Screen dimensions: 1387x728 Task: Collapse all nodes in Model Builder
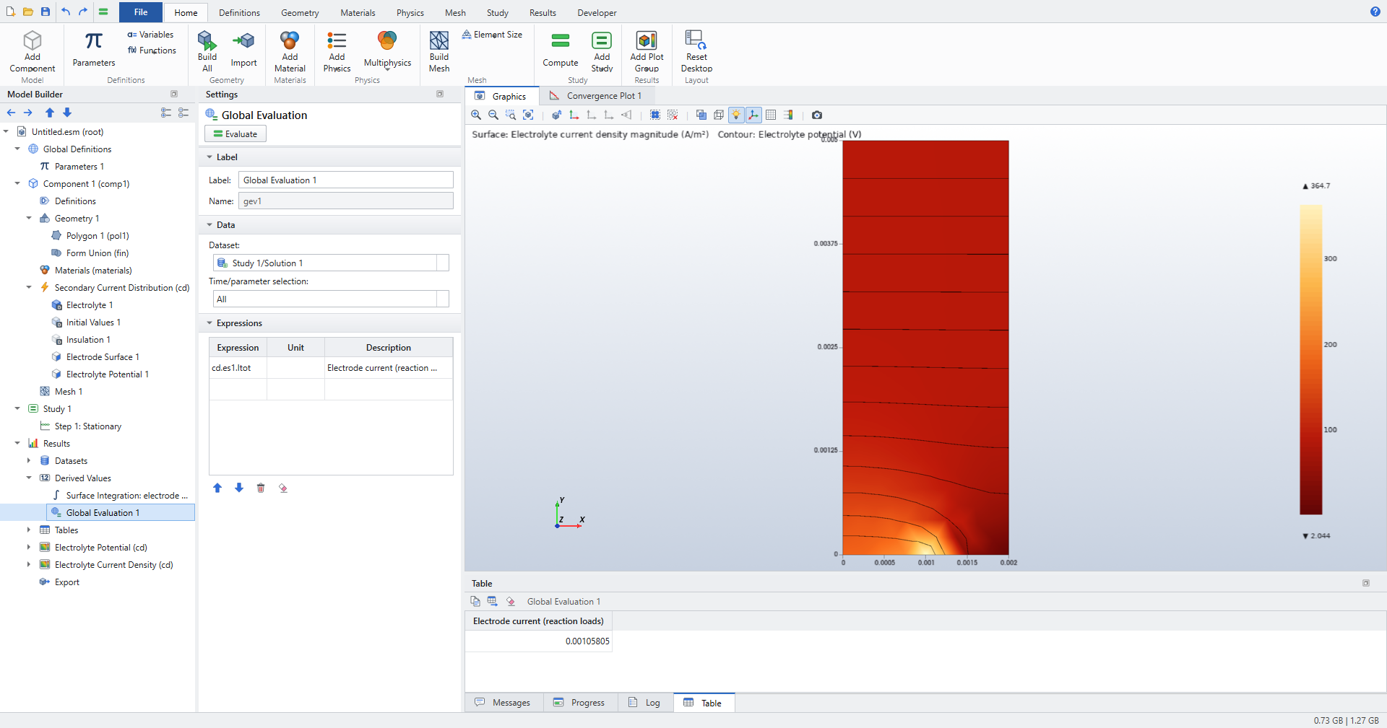(x=183, y=113)
